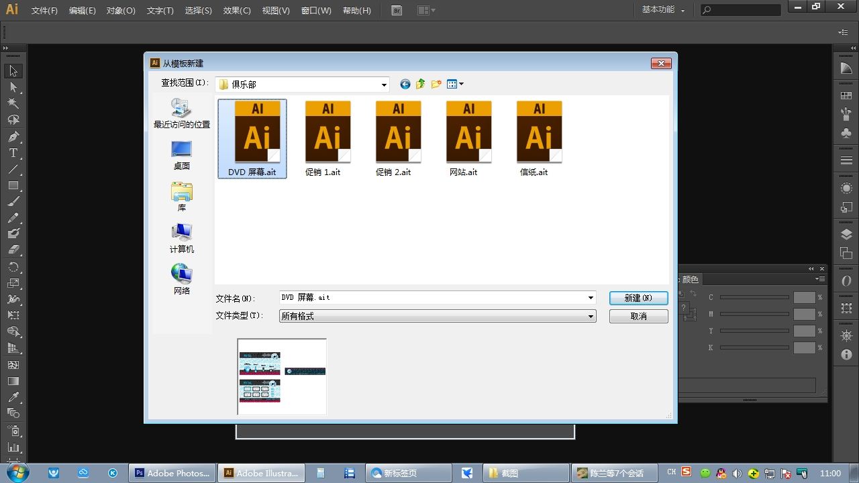This screenshot has width=859, height=483.
Task: Open the Artboards panel icon
Action: coord(846,254)
